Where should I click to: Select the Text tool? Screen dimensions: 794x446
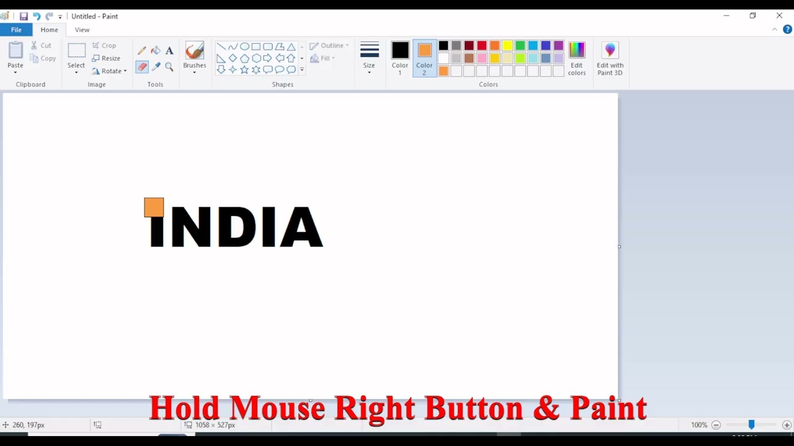(169, 51)
